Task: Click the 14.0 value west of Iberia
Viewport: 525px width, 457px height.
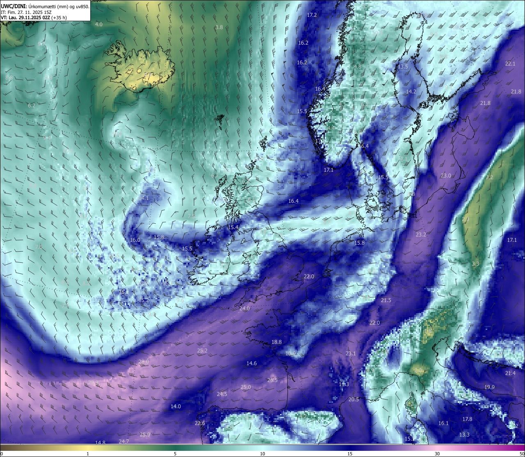Action: pos(176,407)
